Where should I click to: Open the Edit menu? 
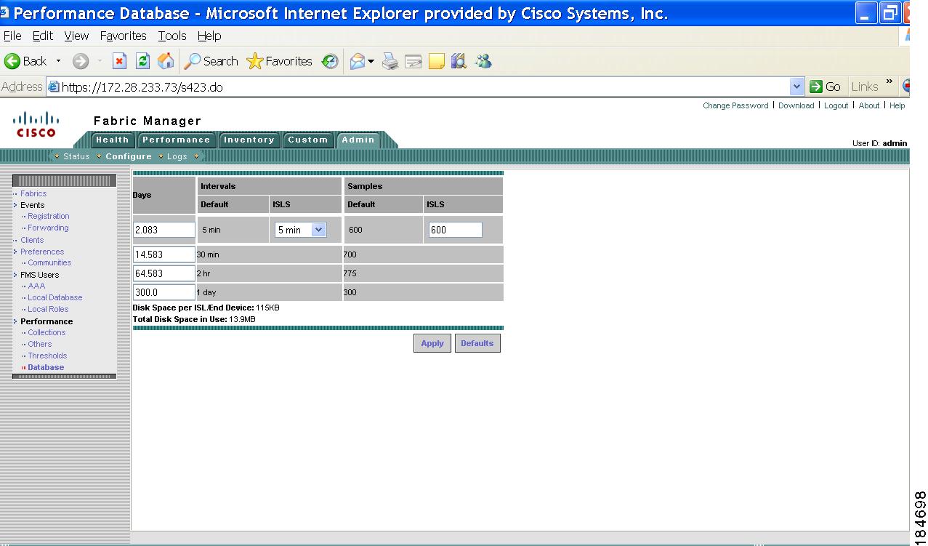(43, 36)
